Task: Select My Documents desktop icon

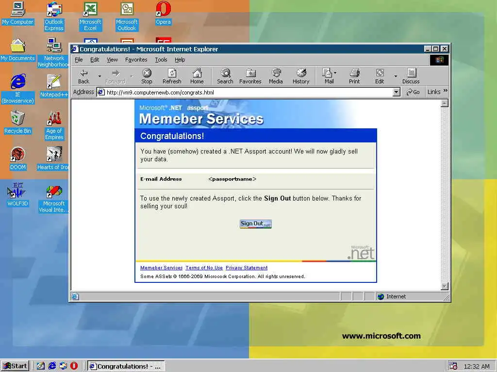Action: [x=18, y=50]
